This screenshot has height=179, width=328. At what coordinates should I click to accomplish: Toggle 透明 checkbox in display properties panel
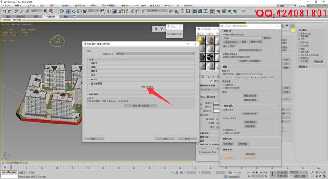pos(299,49)
